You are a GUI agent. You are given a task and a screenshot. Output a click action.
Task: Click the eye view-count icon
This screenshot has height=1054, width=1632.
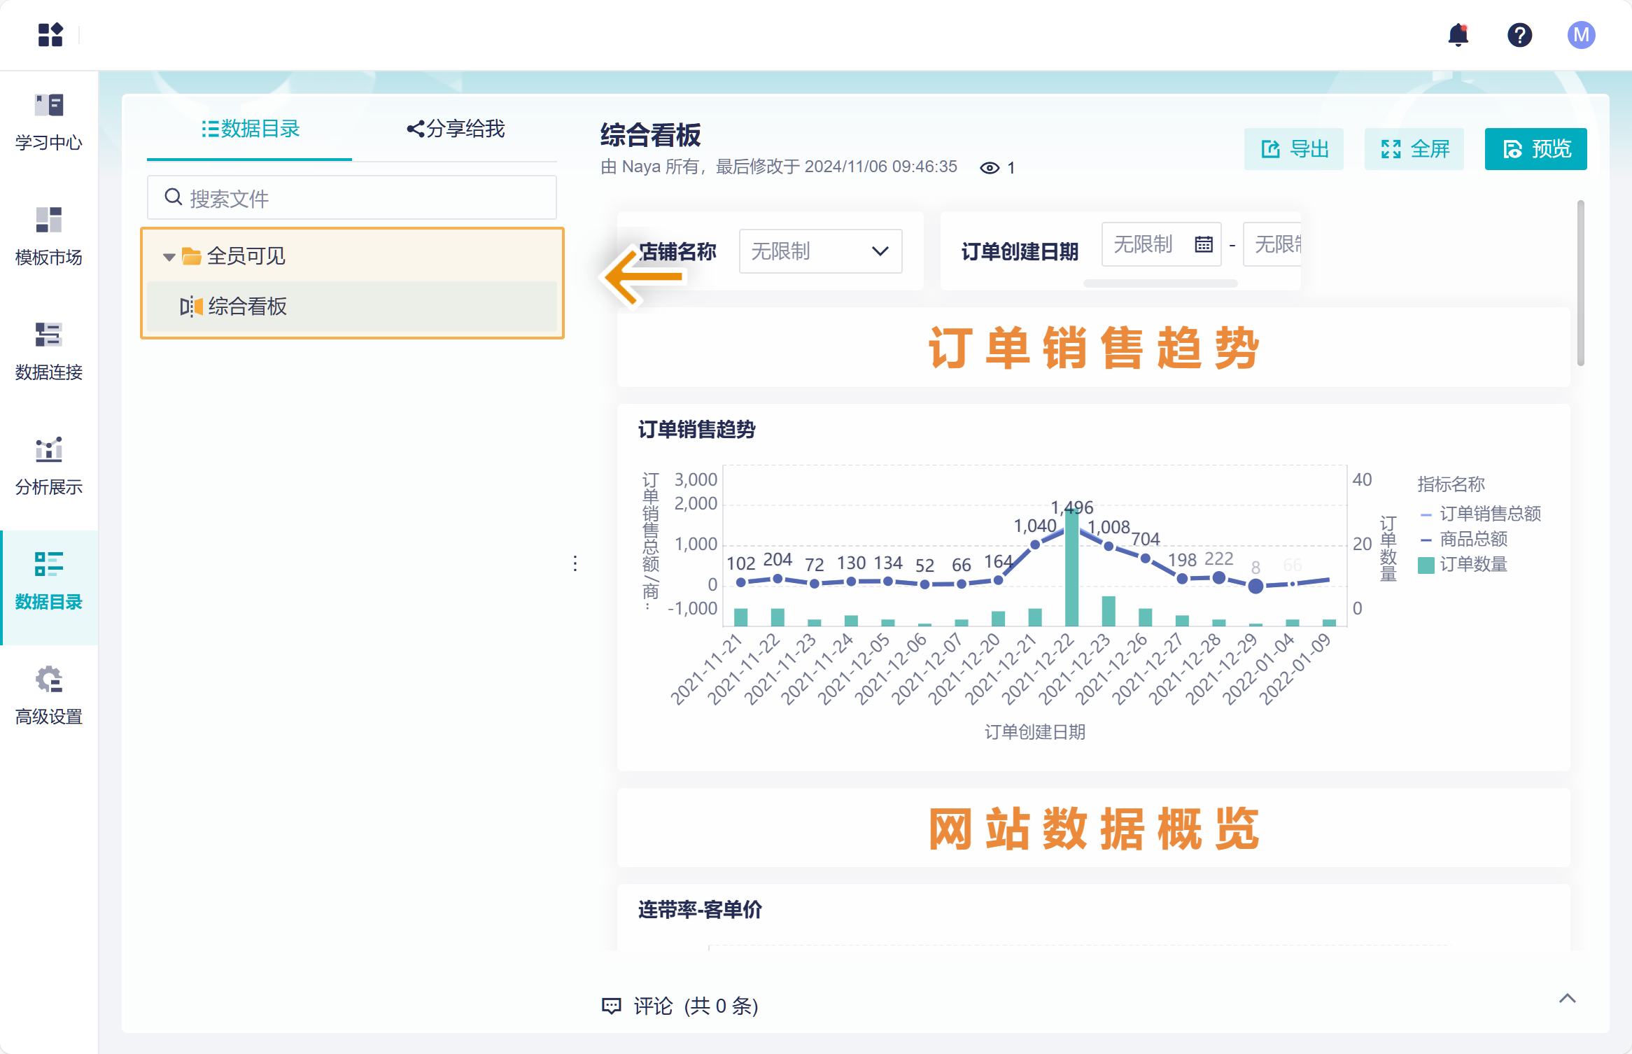(989, 168)
